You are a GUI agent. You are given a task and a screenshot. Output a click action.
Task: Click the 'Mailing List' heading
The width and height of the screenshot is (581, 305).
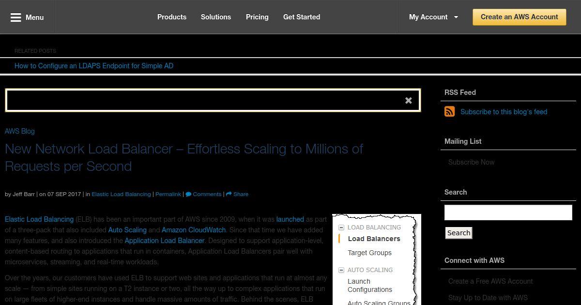[463, 141]
